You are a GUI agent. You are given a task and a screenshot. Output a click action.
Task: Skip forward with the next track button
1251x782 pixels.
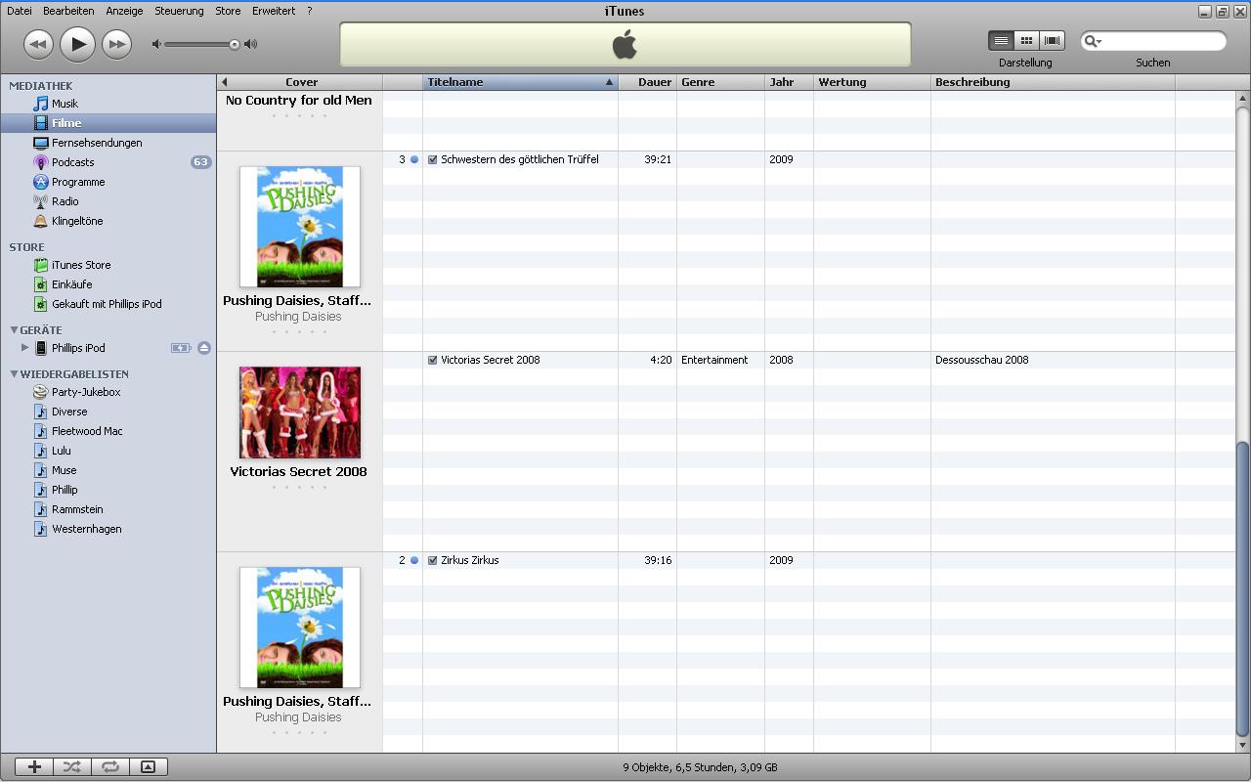click(x=116, y=44)
